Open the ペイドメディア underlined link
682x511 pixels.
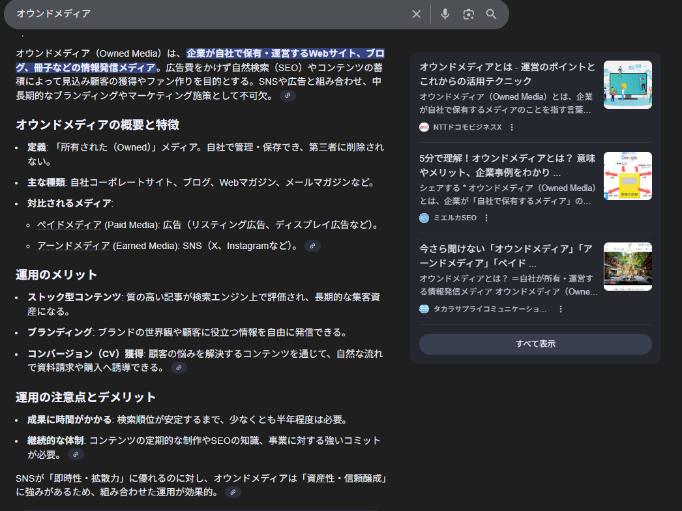(x=68, y=225)
